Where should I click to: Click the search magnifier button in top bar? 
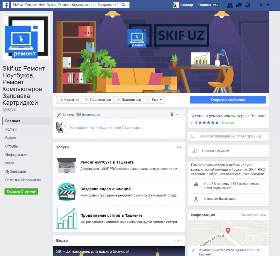click(x=123, y=5)
